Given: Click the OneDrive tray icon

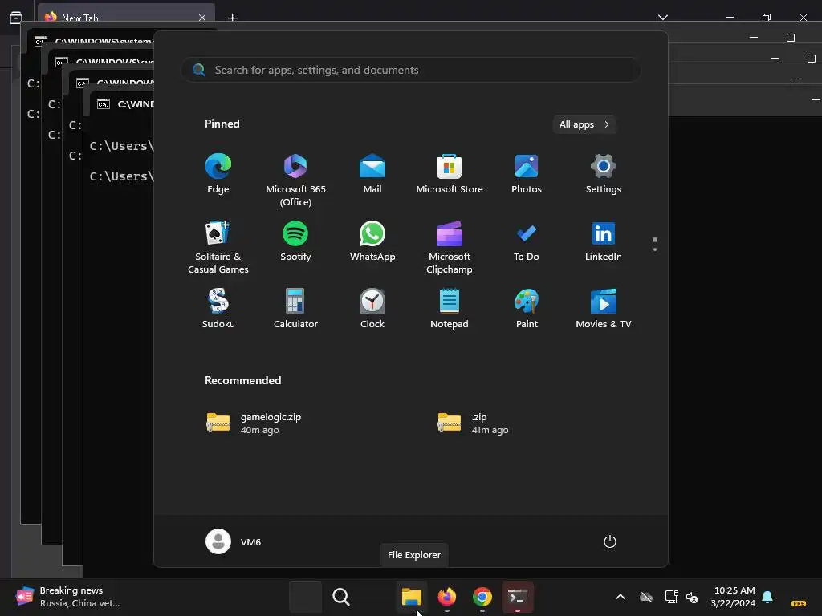Looking at the screenshot, I should [x=646, y=597].
